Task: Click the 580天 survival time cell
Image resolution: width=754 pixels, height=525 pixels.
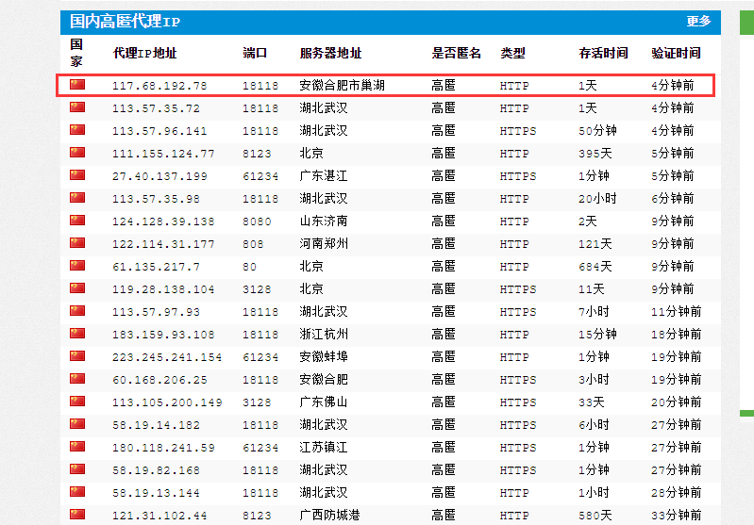Action: pos(595,515)
